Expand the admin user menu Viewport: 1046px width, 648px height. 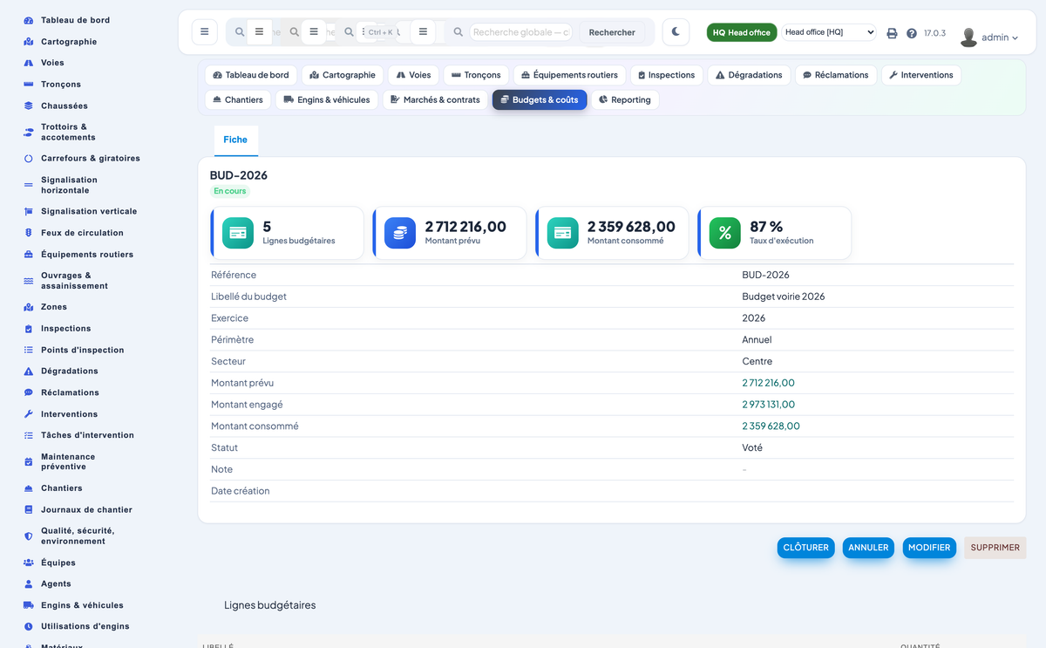(988, 37)
